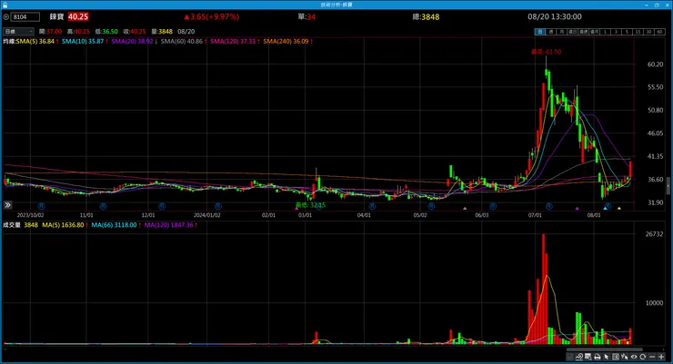The width and height of the screenshot is (673, 364).
Task: Click the yellow triangle marker near the chart's right end
Action: point(619,209)
